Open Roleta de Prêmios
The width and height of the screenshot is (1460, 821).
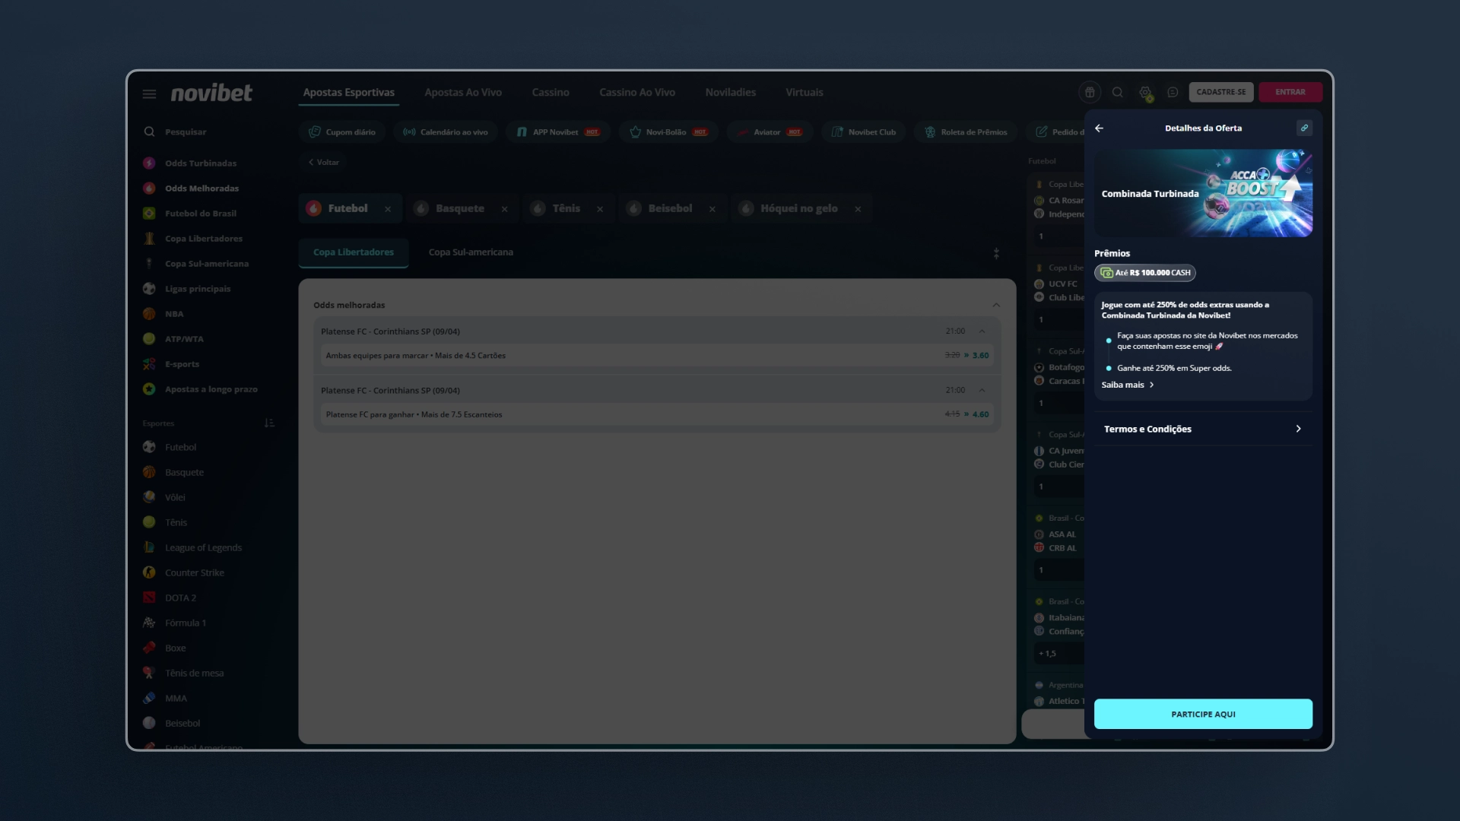coord(966,132)
